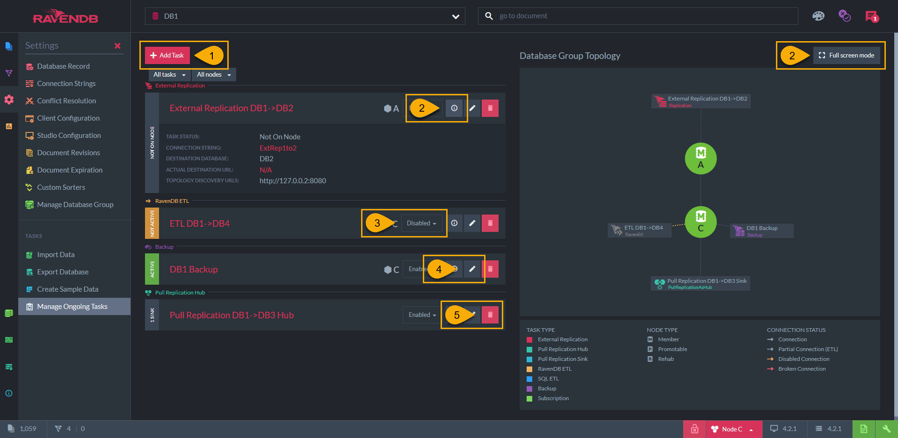Open the Databases sidebar icon
The image size is (898, 438).
click(9, 313)
